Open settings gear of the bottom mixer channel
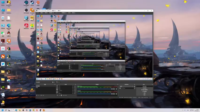This screenshot has height=112, width=200. pyautogui.click(x=116, y=94)
